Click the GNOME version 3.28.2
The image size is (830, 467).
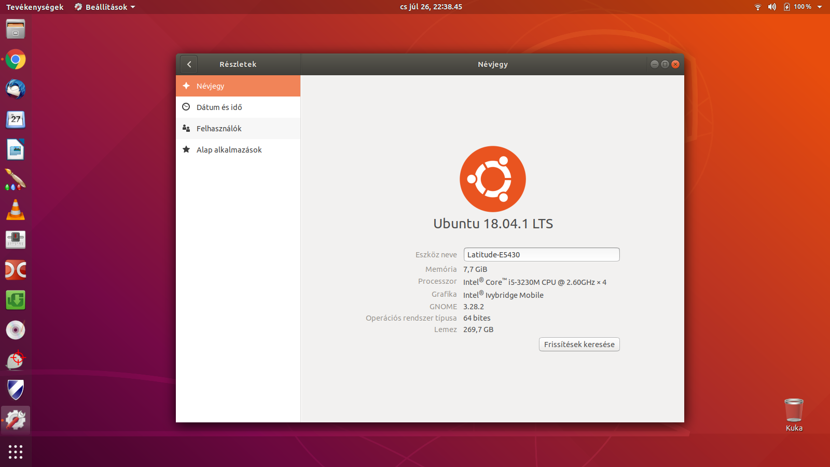[x=474, y=307]
